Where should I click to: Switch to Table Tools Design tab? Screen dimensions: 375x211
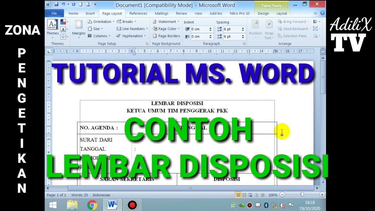(x=263, y=13)
